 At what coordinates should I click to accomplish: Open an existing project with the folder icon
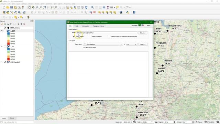click(x=8, y=7)
